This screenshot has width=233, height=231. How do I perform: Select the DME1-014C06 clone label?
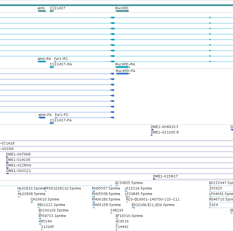tap(18, 160)
